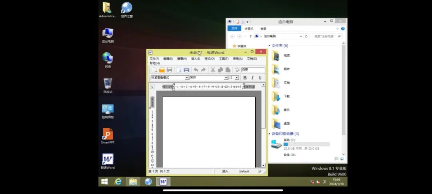The height and width of the screenshot is (194, 432).
Task: Toggle Underline formatting
Action: (x=260, y=78)
